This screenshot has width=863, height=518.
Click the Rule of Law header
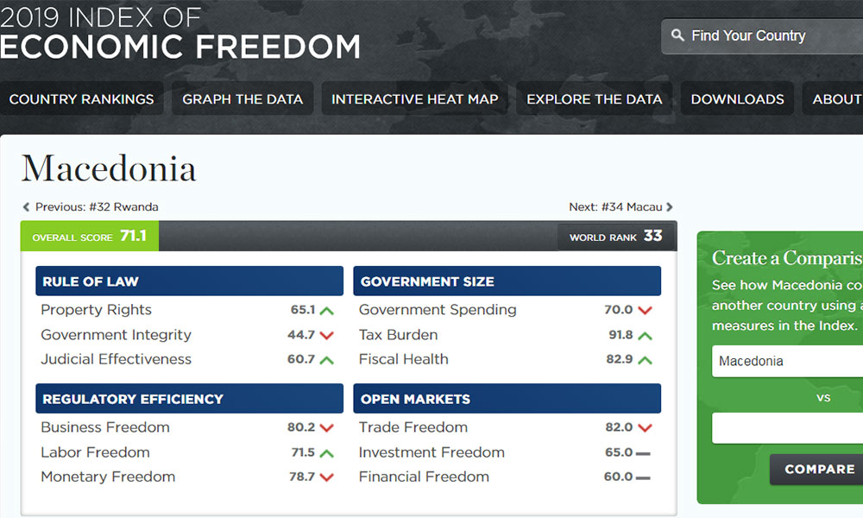[189, 281]
